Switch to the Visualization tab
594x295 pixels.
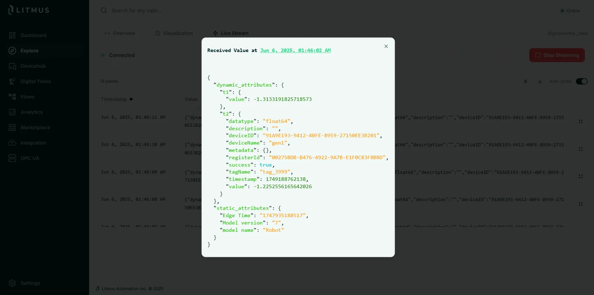click(x=174, y=33)
